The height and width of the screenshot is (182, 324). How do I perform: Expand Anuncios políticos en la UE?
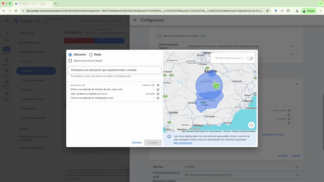coord(297,175)
